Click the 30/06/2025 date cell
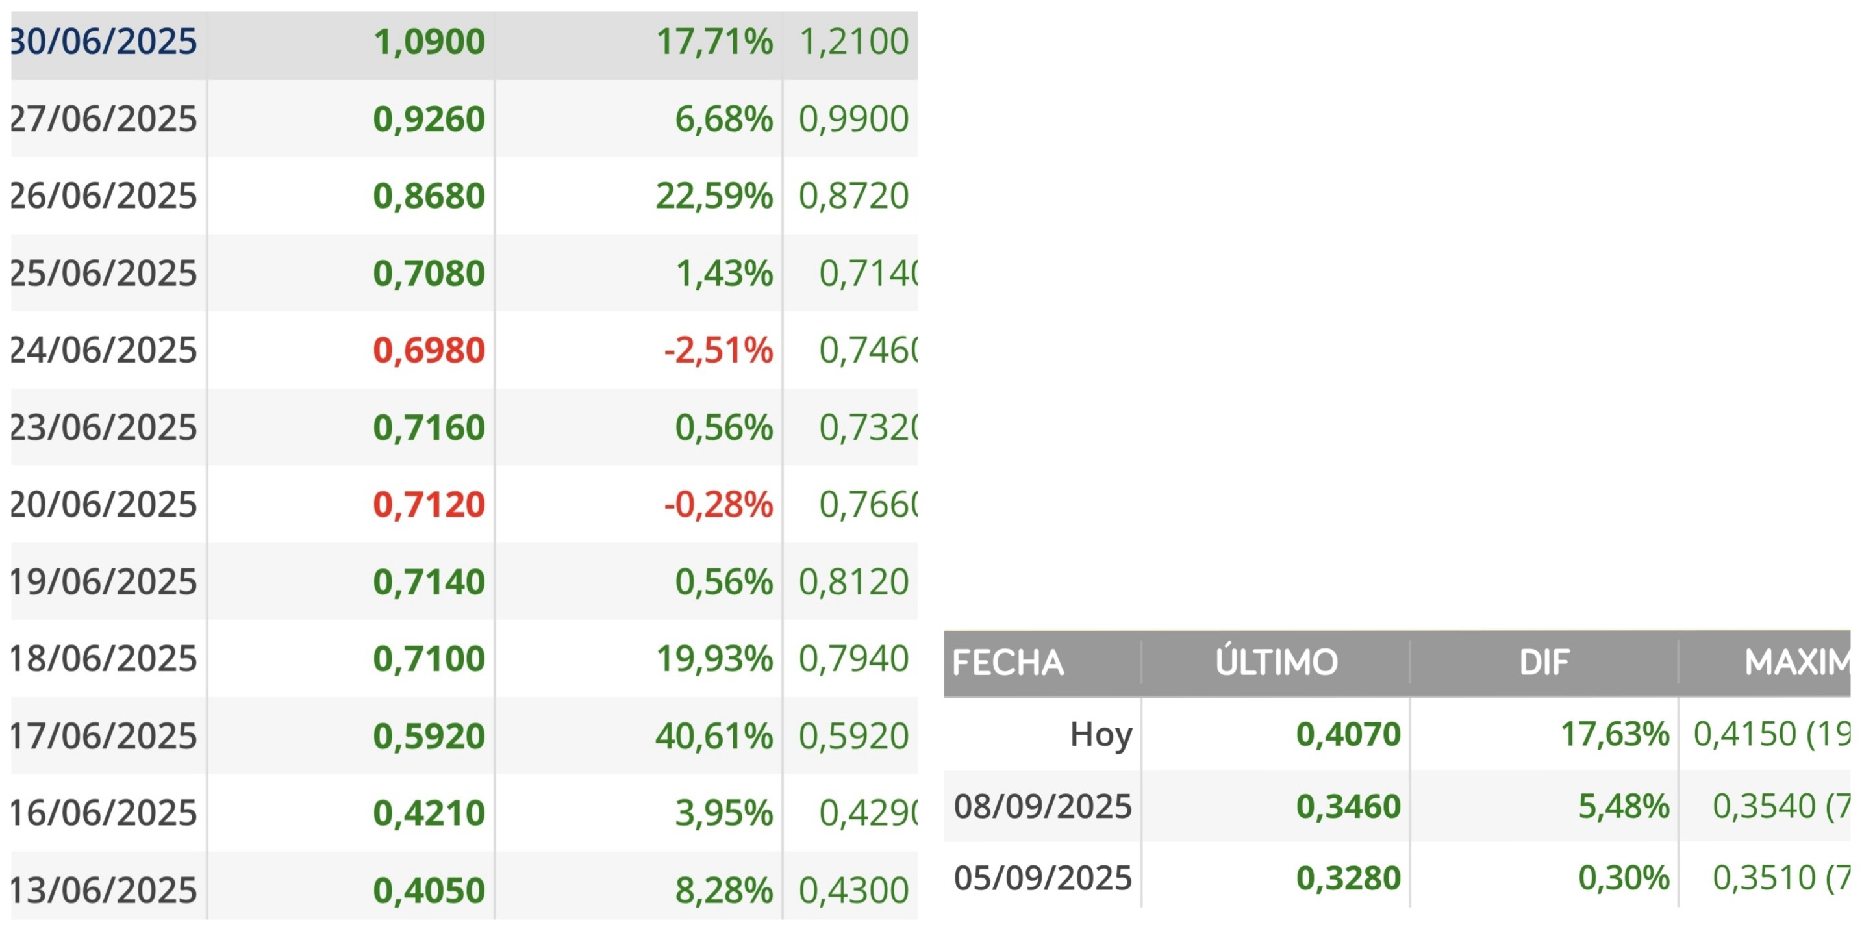 [103, 41]
